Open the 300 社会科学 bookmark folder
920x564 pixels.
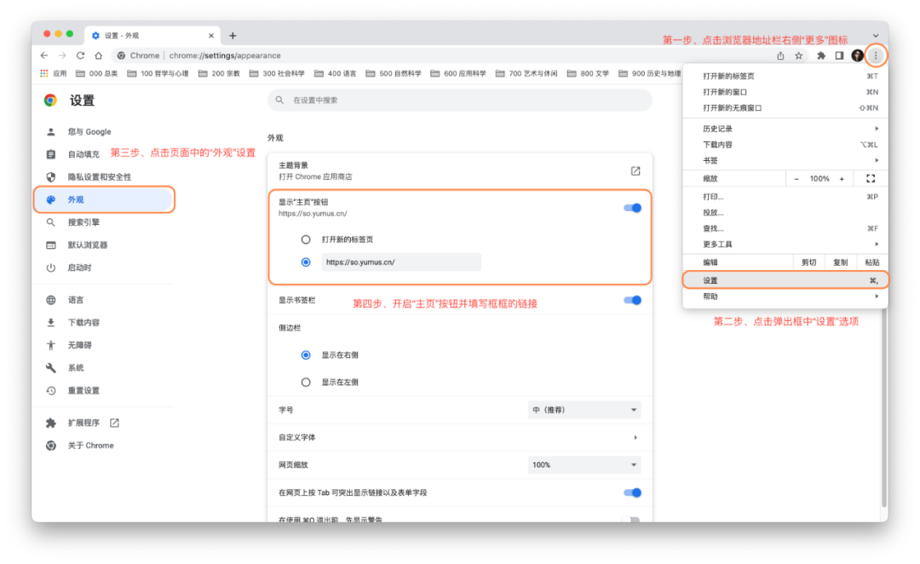pos(277,73)
